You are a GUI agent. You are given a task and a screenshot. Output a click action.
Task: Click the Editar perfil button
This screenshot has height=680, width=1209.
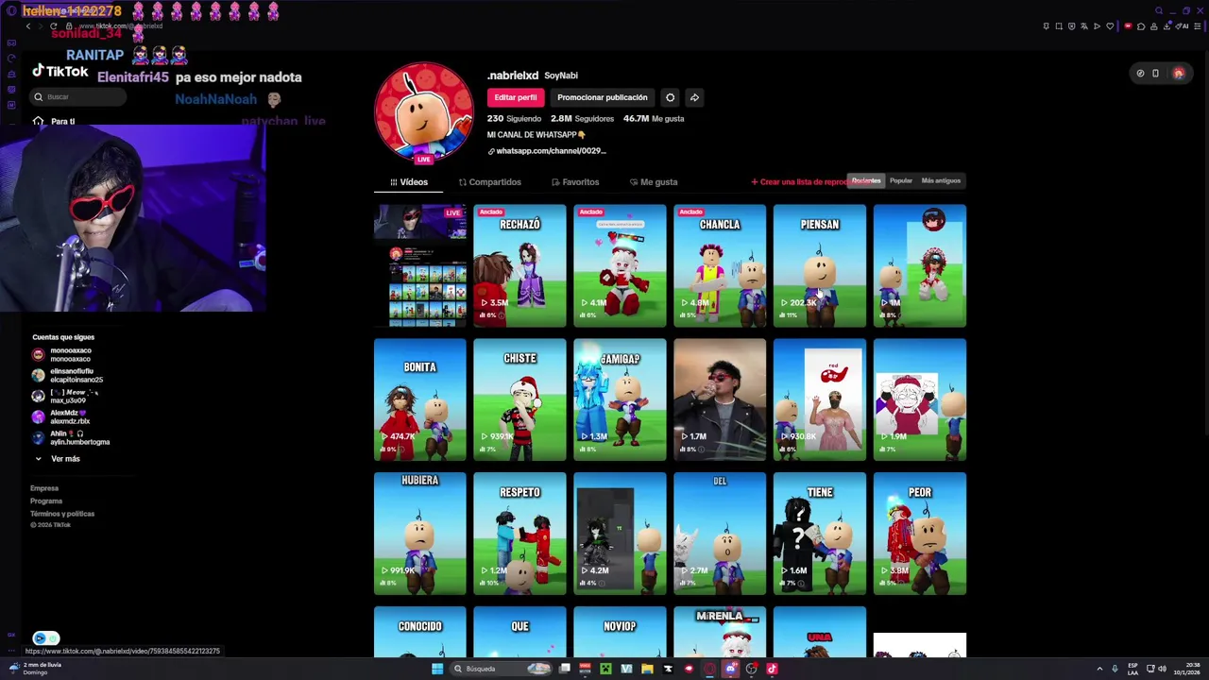click(x=516, y=97)
